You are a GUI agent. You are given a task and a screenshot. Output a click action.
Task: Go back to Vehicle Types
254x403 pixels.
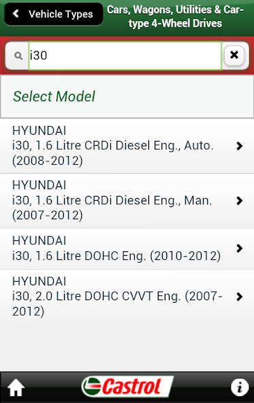point(54,14)
